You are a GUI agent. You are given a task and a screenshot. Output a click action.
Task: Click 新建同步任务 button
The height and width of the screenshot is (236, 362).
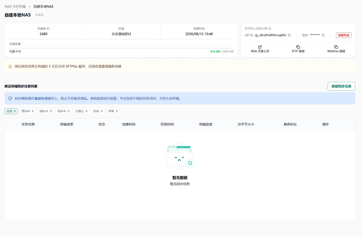coord(341,86)
